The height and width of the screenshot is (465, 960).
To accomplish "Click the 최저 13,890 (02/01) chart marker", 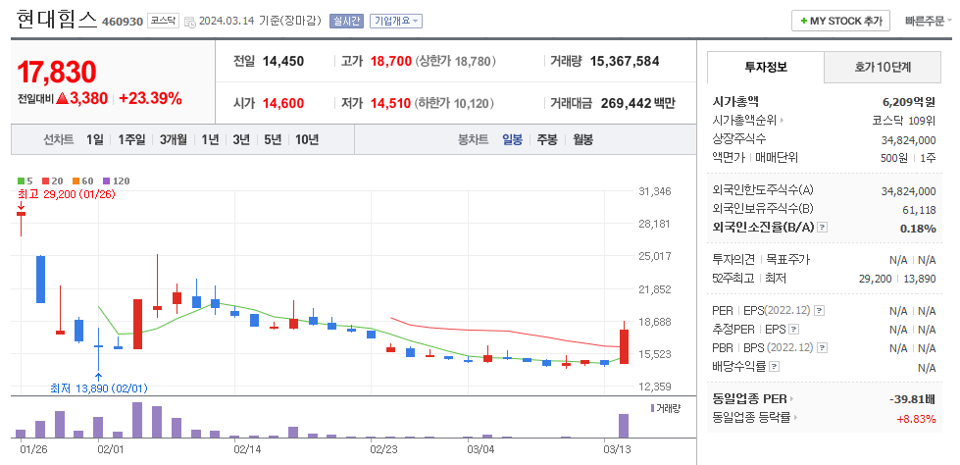I will coord(99,388).
